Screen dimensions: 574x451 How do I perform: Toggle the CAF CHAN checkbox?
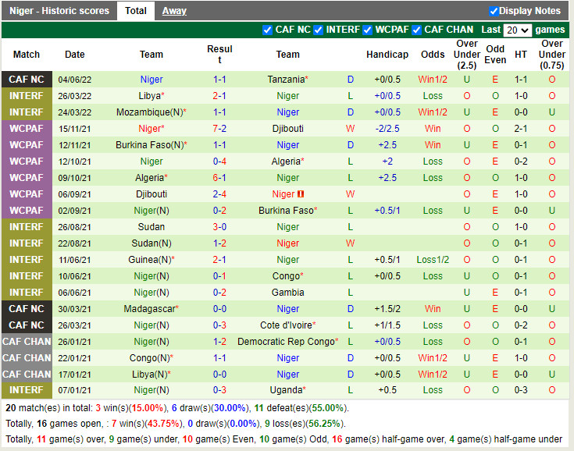pyautogui.click(x=417, y=30)
